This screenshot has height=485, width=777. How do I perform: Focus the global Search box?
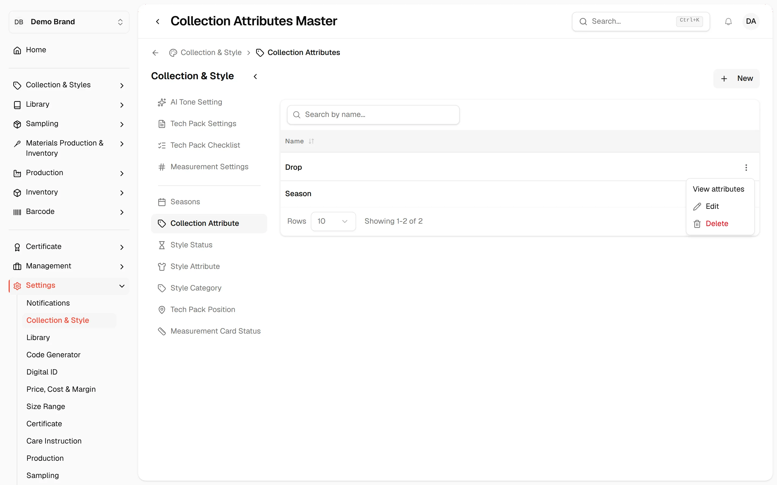[640, 22]
